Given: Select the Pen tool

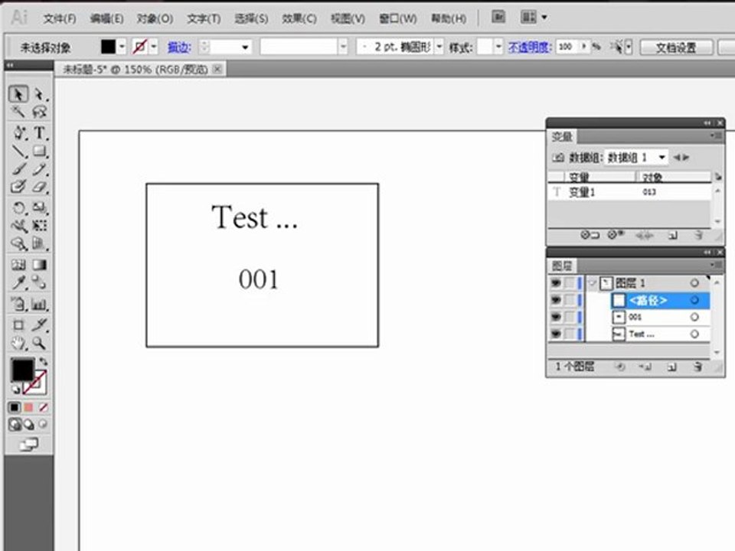Looking at the screenshot, I should [18, 133].
